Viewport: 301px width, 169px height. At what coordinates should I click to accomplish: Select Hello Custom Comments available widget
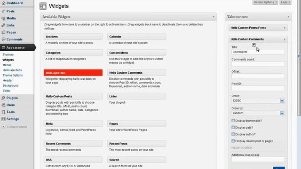tap(136, 73)
